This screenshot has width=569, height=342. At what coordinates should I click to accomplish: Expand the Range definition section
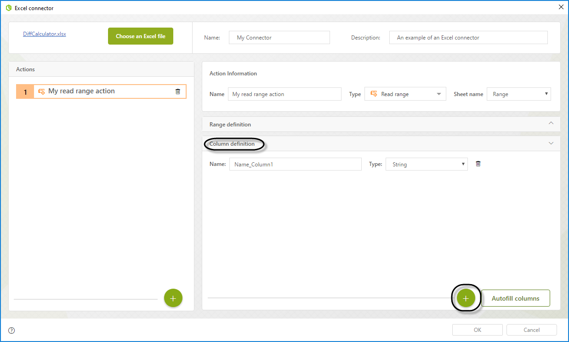[x=551, y=124]
